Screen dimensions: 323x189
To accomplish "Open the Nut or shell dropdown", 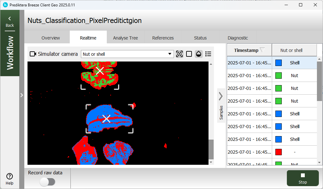I will (127, 54).
